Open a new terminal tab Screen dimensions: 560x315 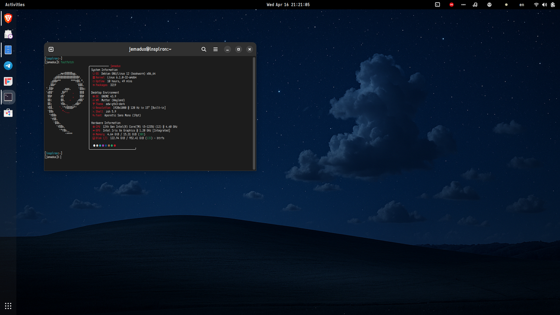tap(51, 49)
